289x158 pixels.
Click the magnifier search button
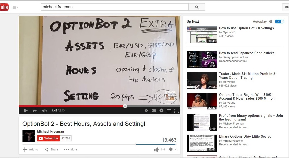(x=197, y=7)
